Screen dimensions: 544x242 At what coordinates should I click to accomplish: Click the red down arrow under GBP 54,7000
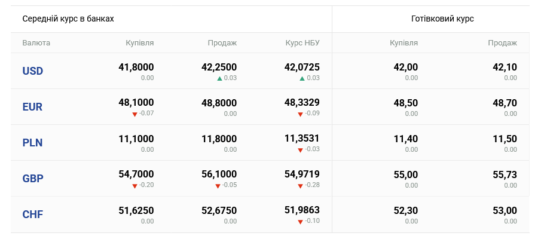point(135,186)
